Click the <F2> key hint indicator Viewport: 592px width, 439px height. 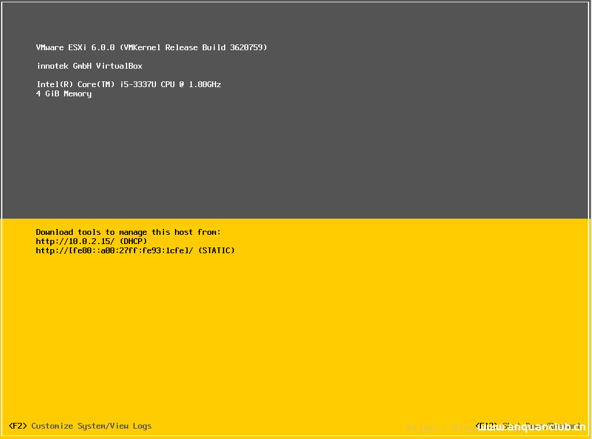tap(17, 426)
